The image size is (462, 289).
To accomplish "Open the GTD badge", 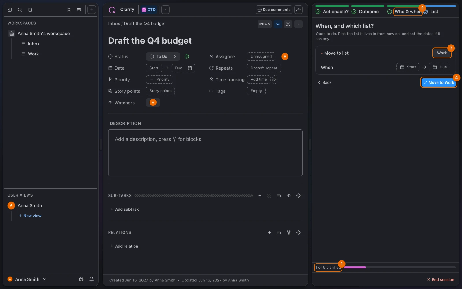I will (149, 10).
